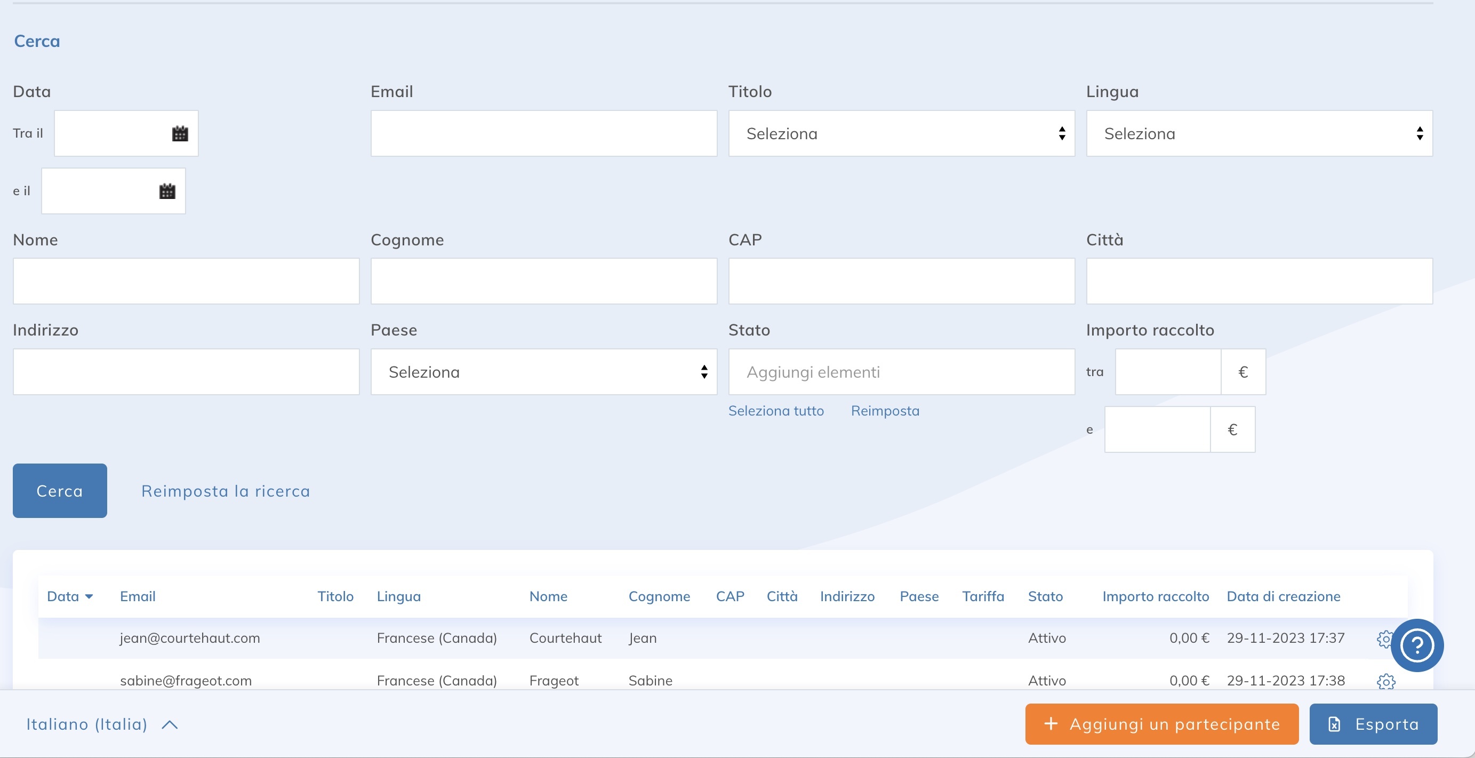Click the Data column sort arrow

point(89,597)
